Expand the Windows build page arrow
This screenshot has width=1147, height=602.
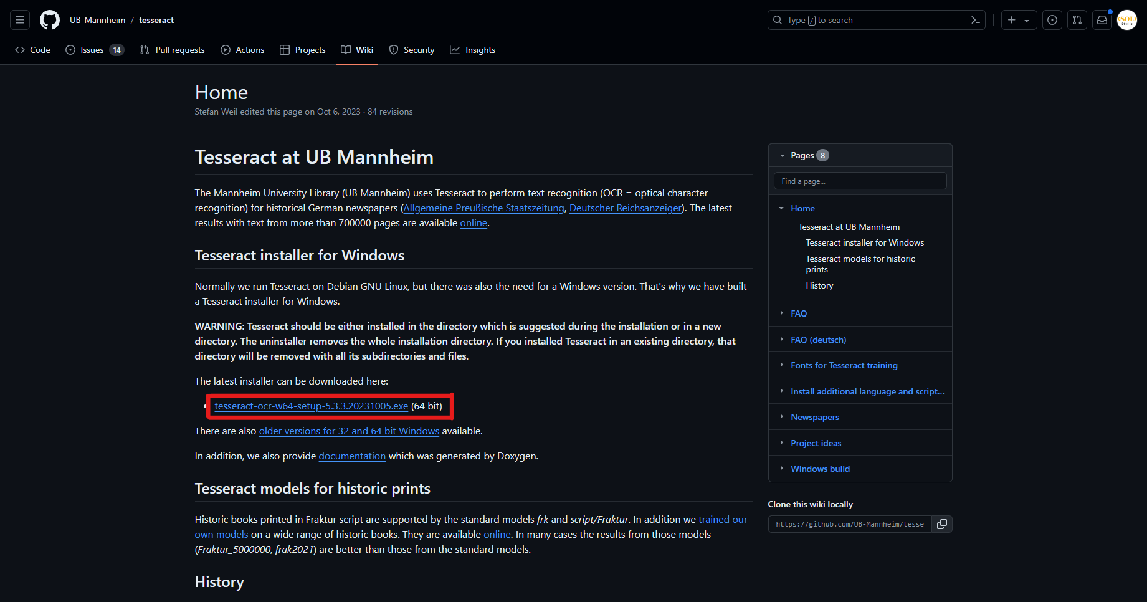781,469
